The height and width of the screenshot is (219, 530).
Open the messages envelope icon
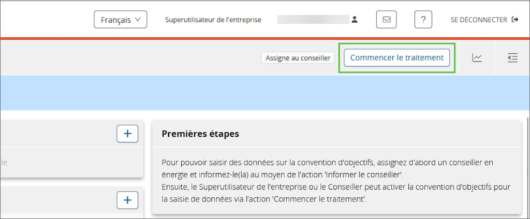pyautogui.click(x=386, y=20)
